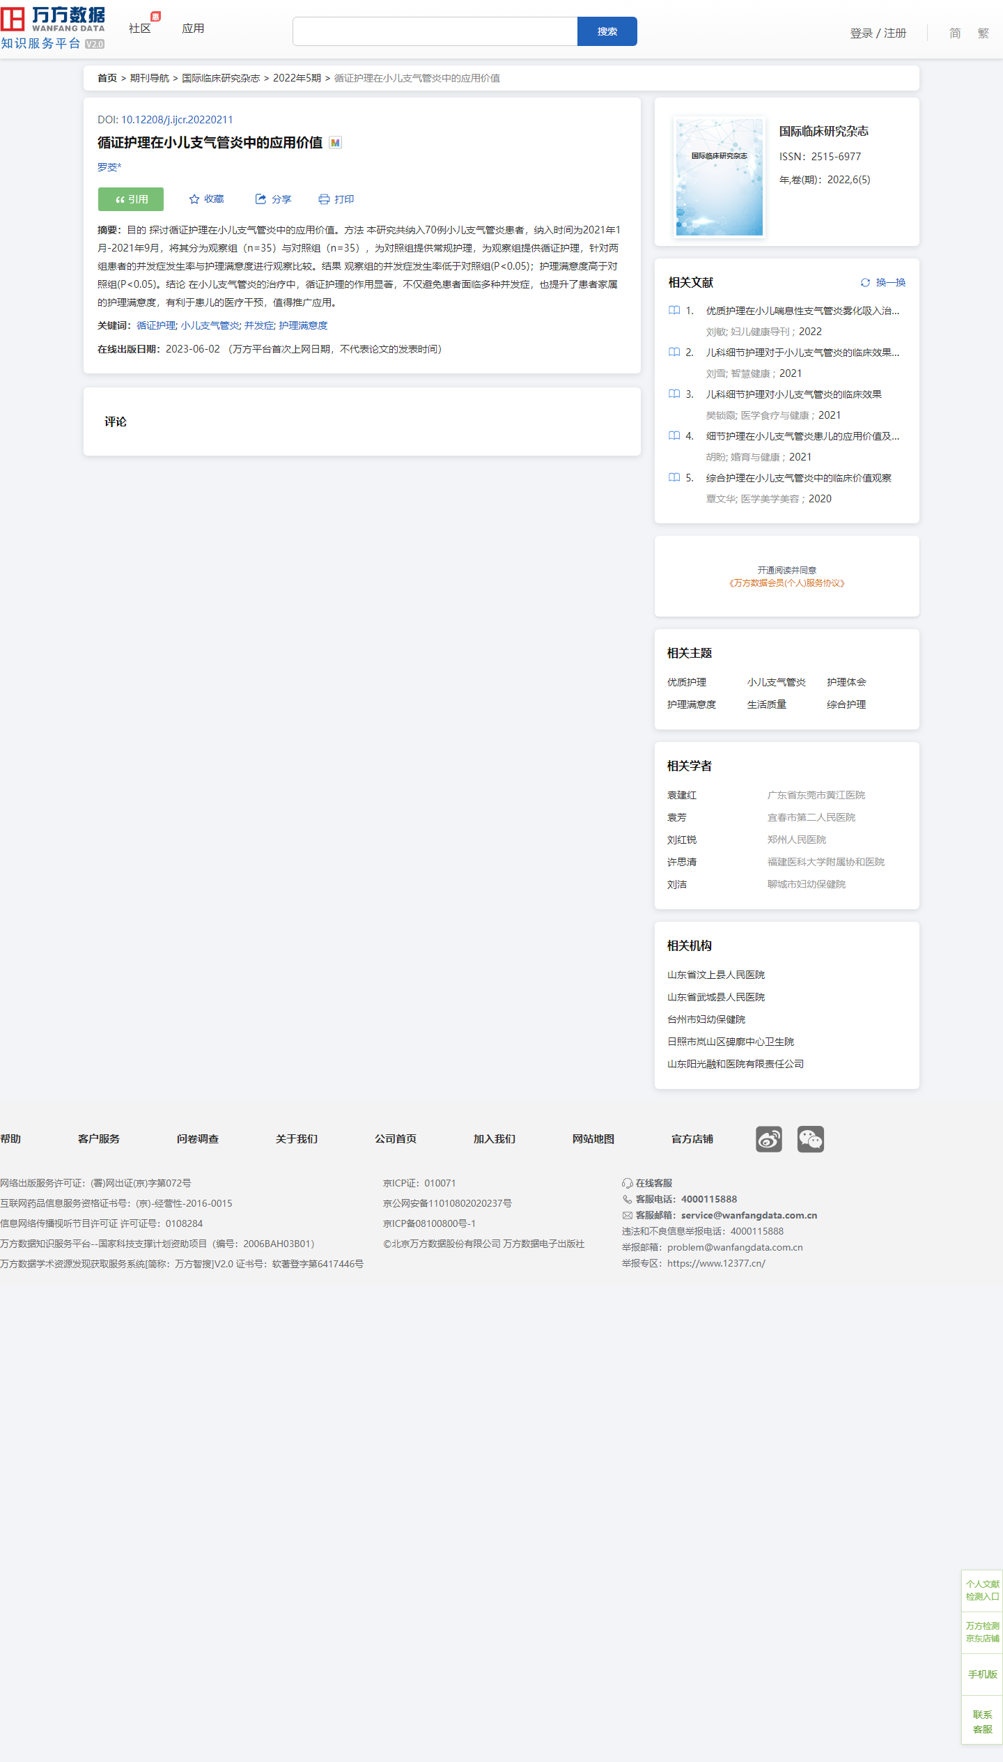Open the 应用 menu item
Viewport: 1003px width, 1762px height.
coord(193,29)
